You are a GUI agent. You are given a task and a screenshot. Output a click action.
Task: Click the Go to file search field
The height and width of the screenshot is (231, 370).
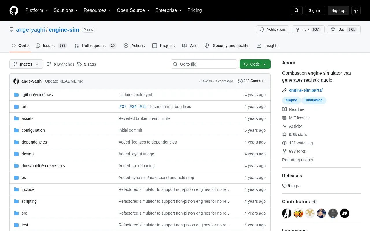[204, 64]
